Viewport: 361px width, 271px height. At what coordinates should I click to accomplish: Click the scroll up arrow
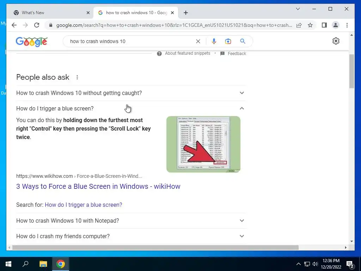point(351,35)
